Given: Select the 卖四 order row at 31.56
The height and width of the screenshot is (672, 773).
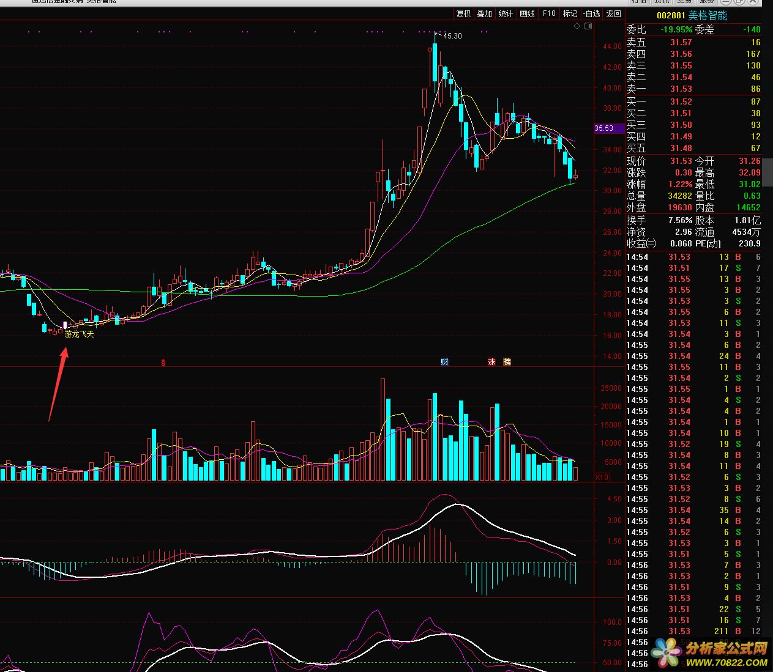Looking at the screenshot, I should point(693,54).
